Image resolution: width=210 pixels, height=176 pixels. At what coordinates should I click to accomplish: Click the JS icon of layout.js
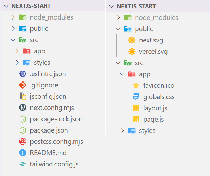[x=136, y=108]
